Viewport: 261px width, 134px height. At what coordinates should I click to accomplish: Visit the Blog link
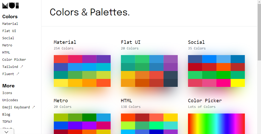6,114
